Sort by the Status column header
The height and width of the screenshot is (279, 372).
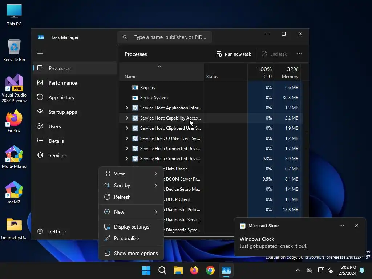[226, 72]
